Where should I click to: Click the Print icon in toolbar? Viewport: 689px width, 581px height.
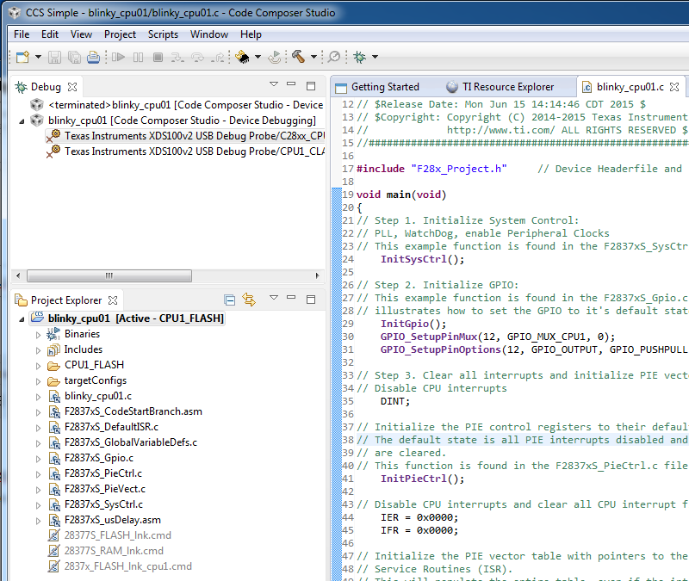point(93,57)
